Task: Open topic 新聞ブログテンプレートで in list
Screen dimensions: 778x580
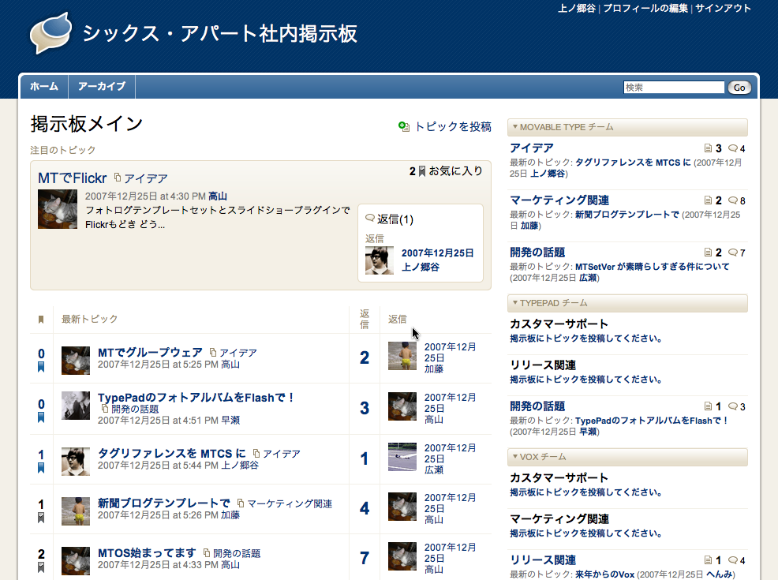Action: [x=164, y=503]
